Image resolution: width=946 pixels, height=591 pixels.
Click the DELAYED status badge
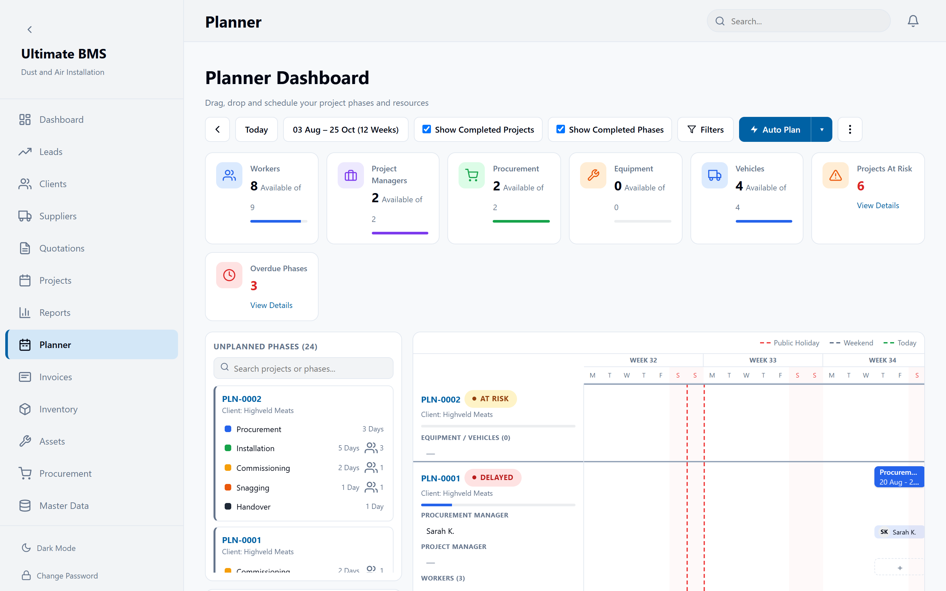493,478
